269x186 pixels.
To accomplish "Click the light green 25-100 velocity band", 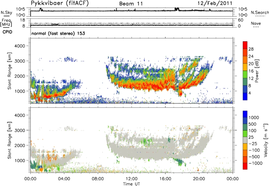I will [x=245, y=134].
